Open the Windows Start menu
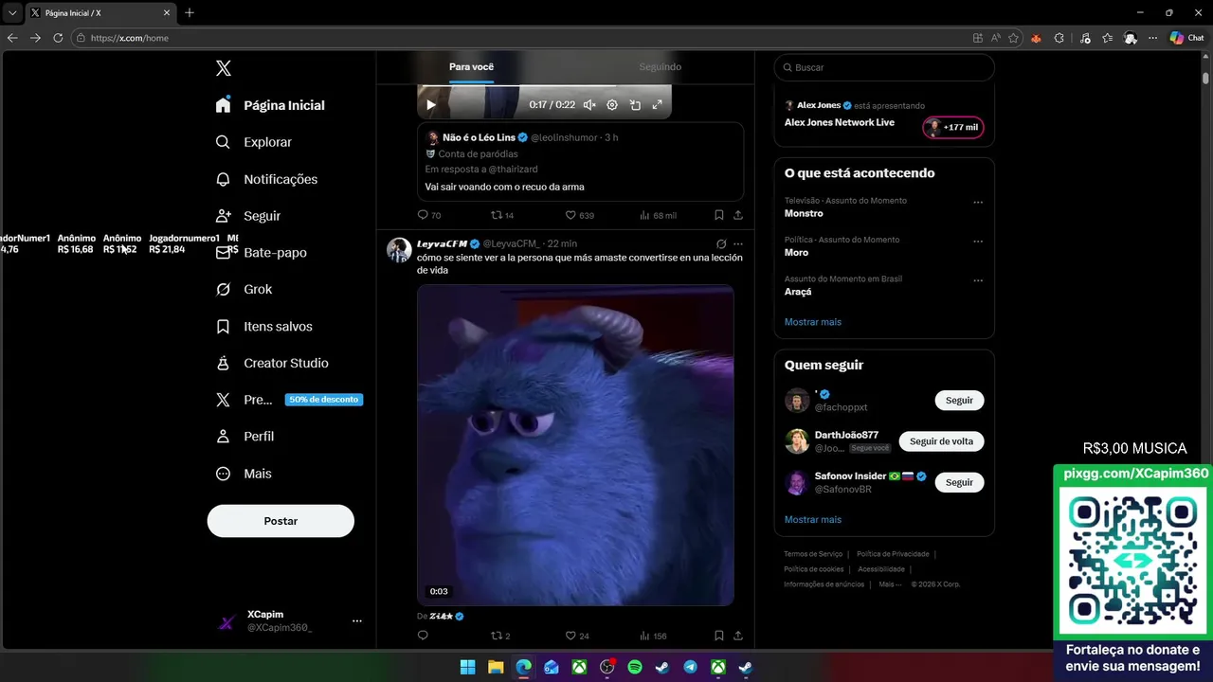This screenshot has width=1213, height=682. [468, 667]
